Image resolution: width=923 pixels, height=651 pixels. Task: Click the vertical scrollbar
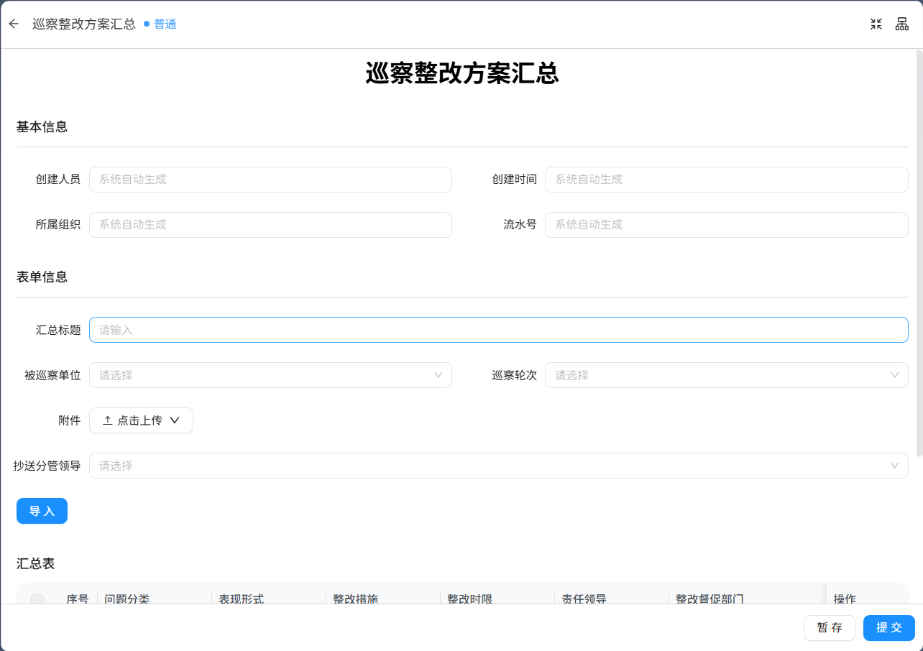pos(919,252)
